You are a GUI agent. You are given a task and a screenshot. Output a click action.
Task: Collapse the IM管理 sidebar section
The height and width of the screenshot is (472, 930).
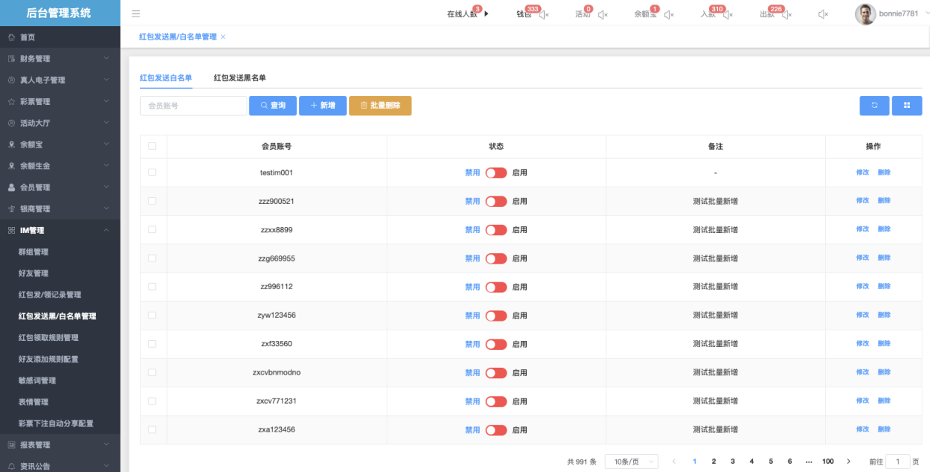[x=60, y=230]
